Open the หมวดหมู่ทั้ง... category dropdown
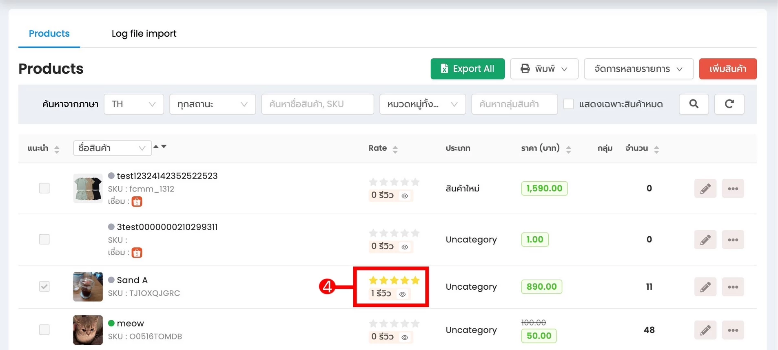 point(423,104)
